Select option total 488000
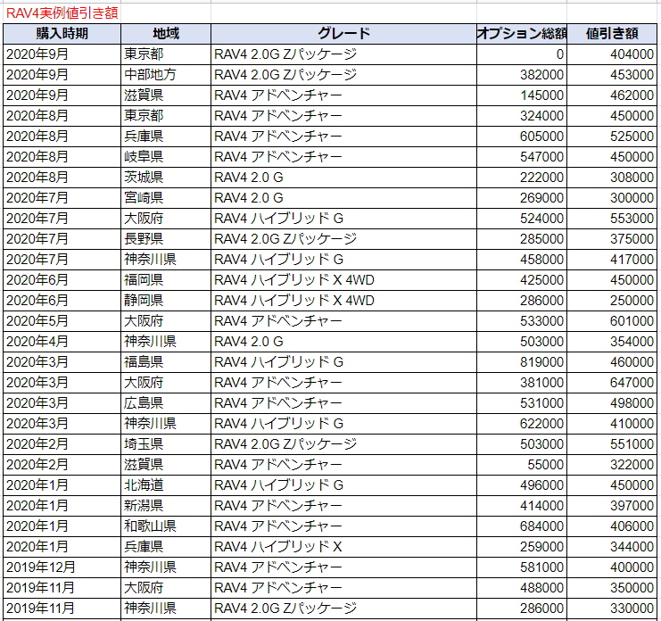 (x=522, y=588)
